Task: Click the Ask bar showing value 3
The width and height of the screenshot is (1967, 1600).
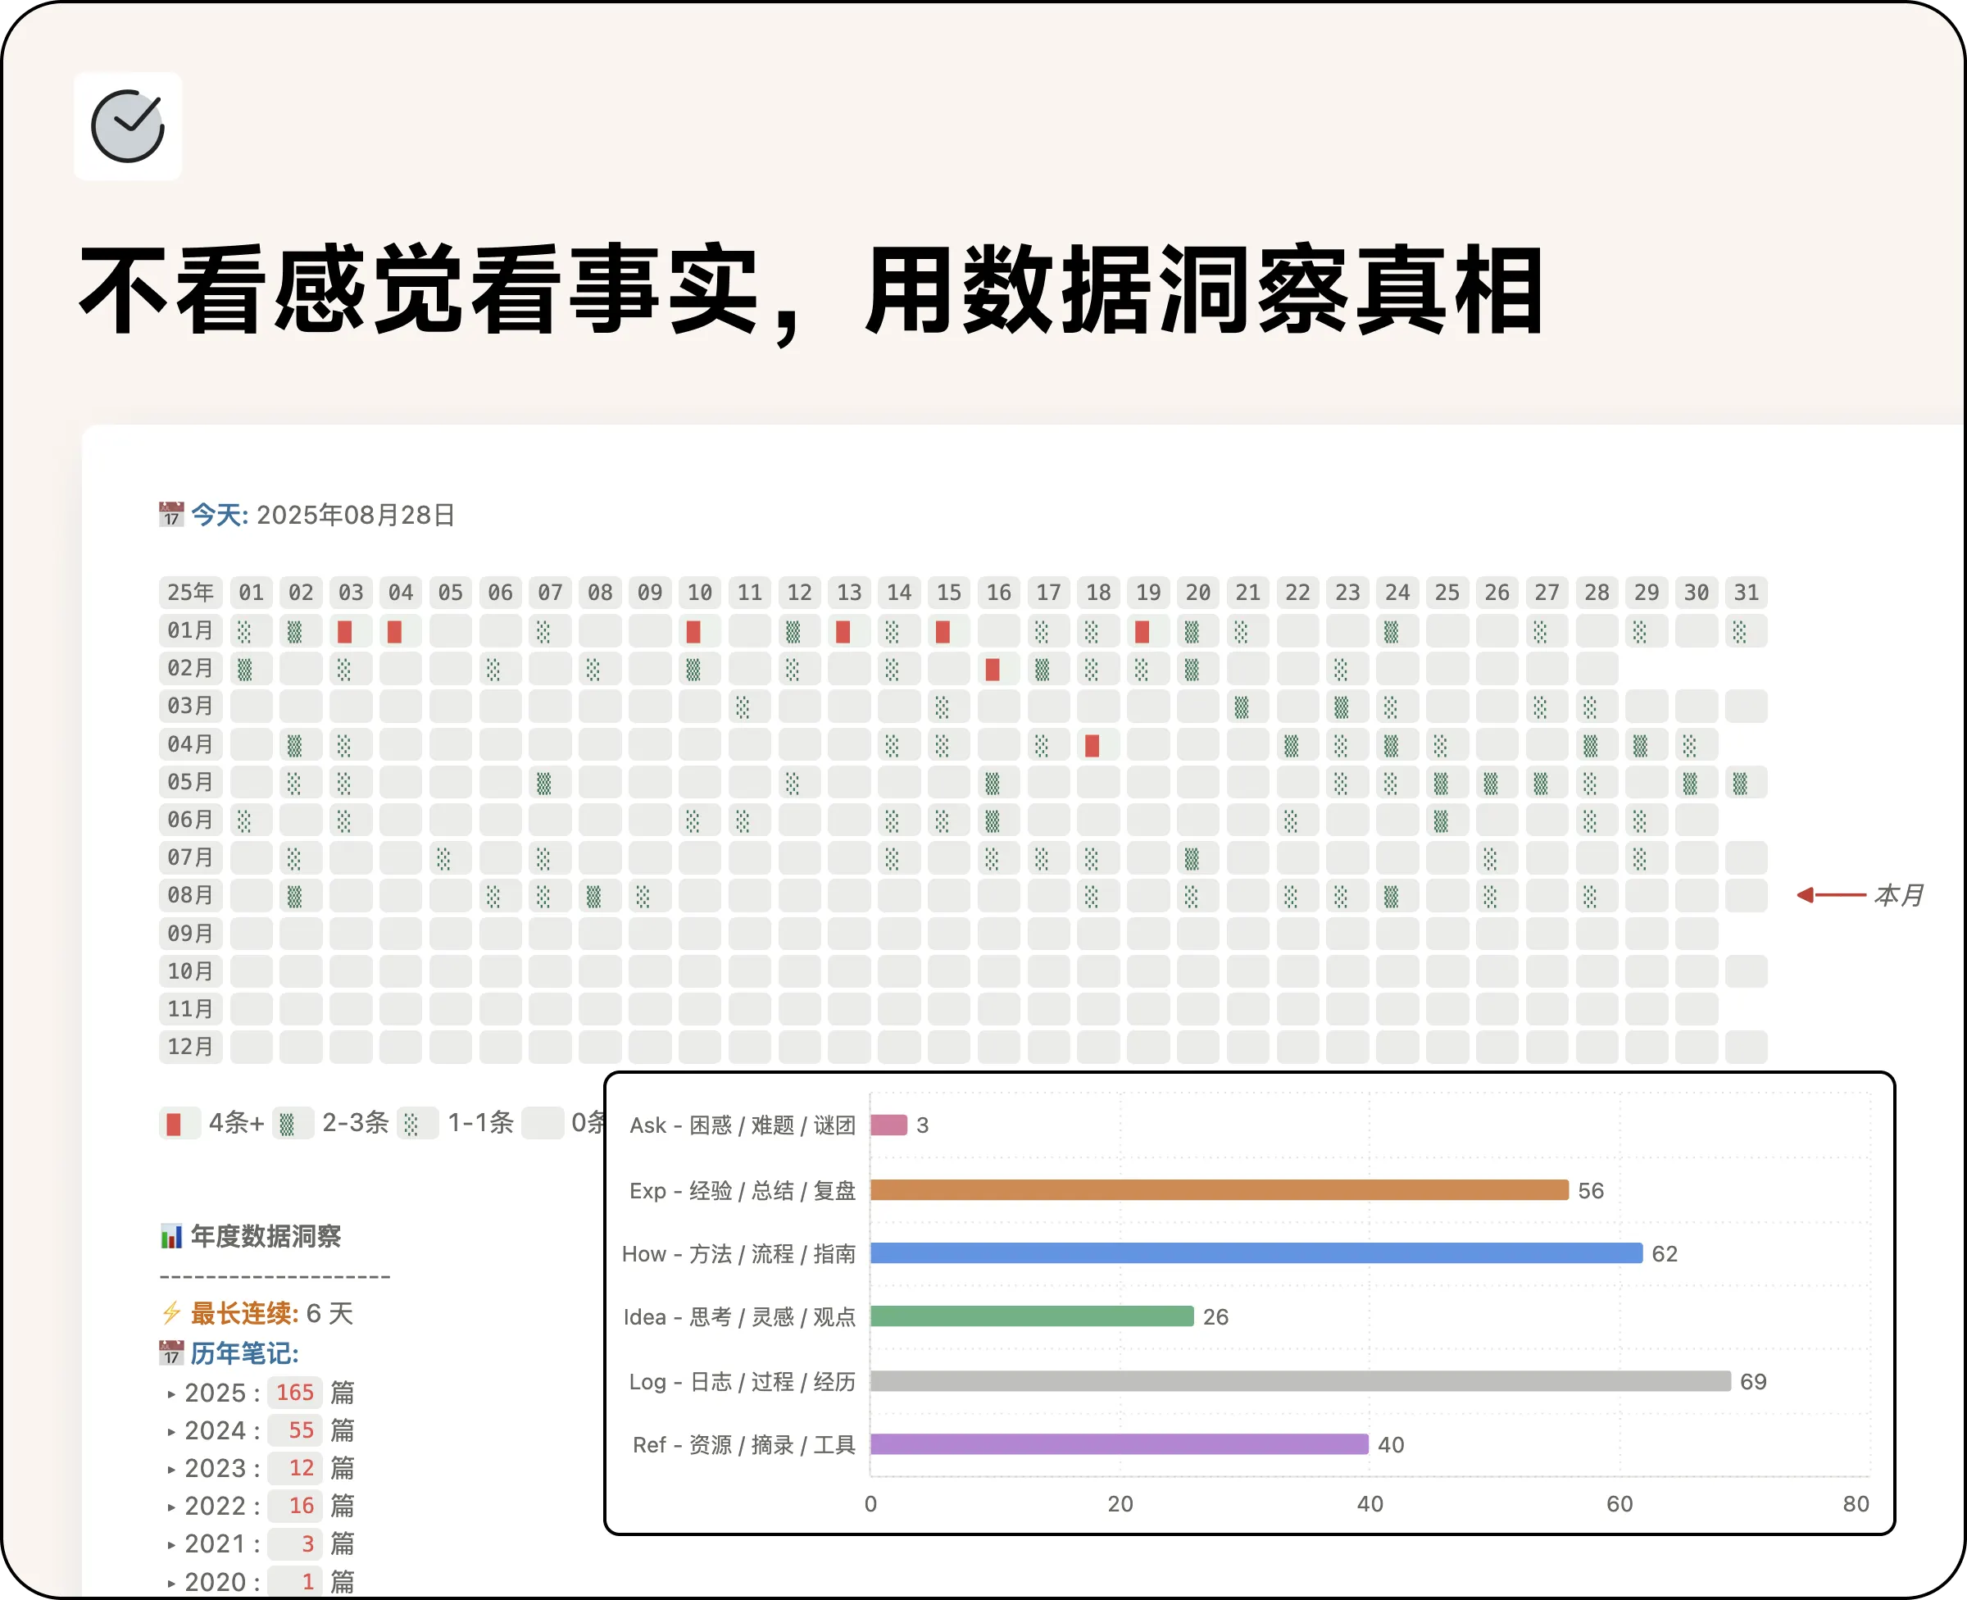Action: pyautogui.click(x=890, y=1125)
